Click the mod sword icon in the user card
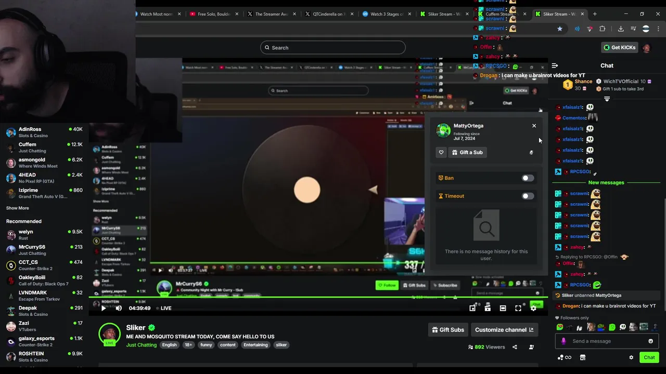The width and height of the screenshot is (666, 374). (x=531, y=153)
